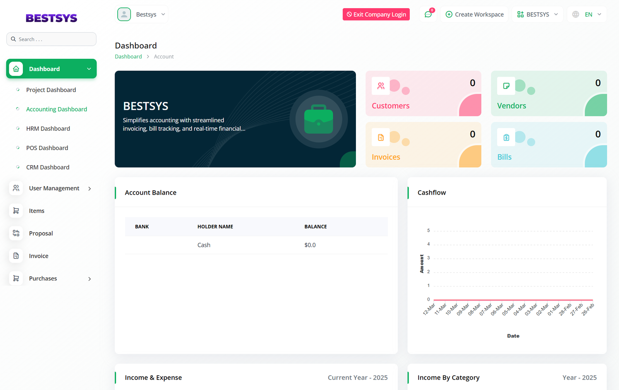Image resolution: width=619 pixels, height=390 pixels.
Task: Click the Account breadcrumb text
Action: coord(164,56)
